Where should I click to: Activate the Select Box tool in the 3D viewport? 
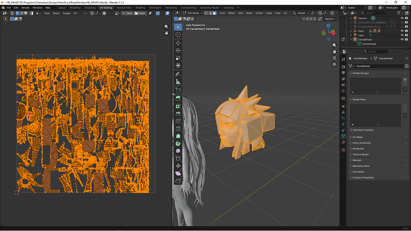pyautogui.click(x=178, y=27)
